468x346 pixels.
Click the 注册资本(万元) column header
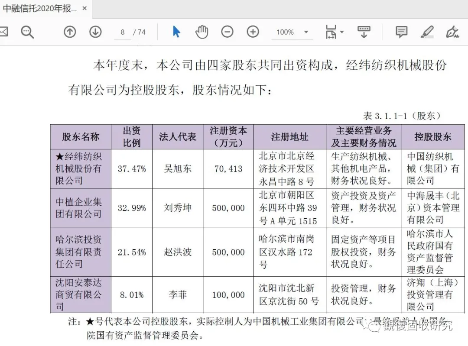click(228, 137)
